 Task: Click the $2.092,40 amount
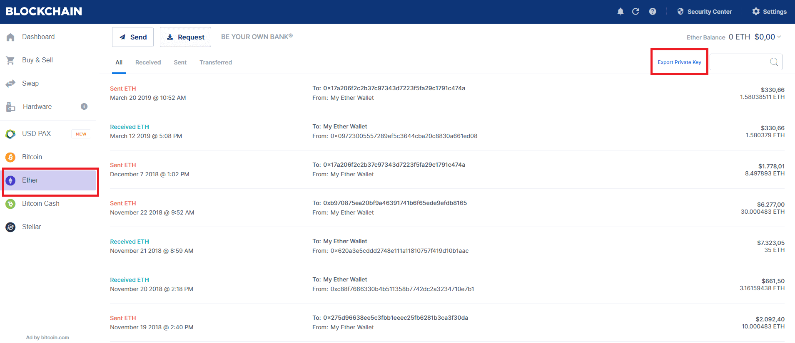coord(770,319)
